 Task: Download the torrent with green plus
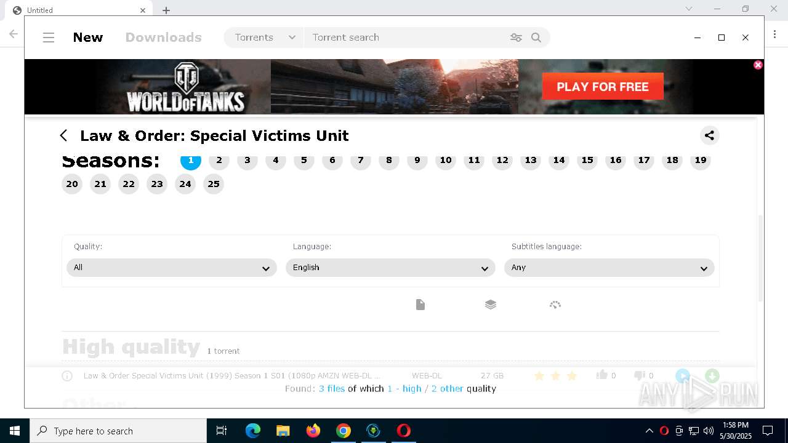(712, 376)
